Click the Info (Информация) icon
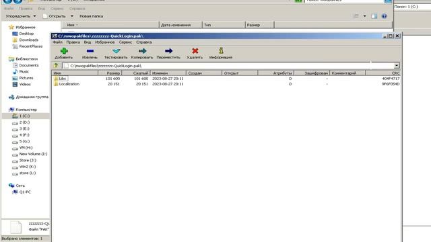Viewport: 431px width, 242px height. 221,50
